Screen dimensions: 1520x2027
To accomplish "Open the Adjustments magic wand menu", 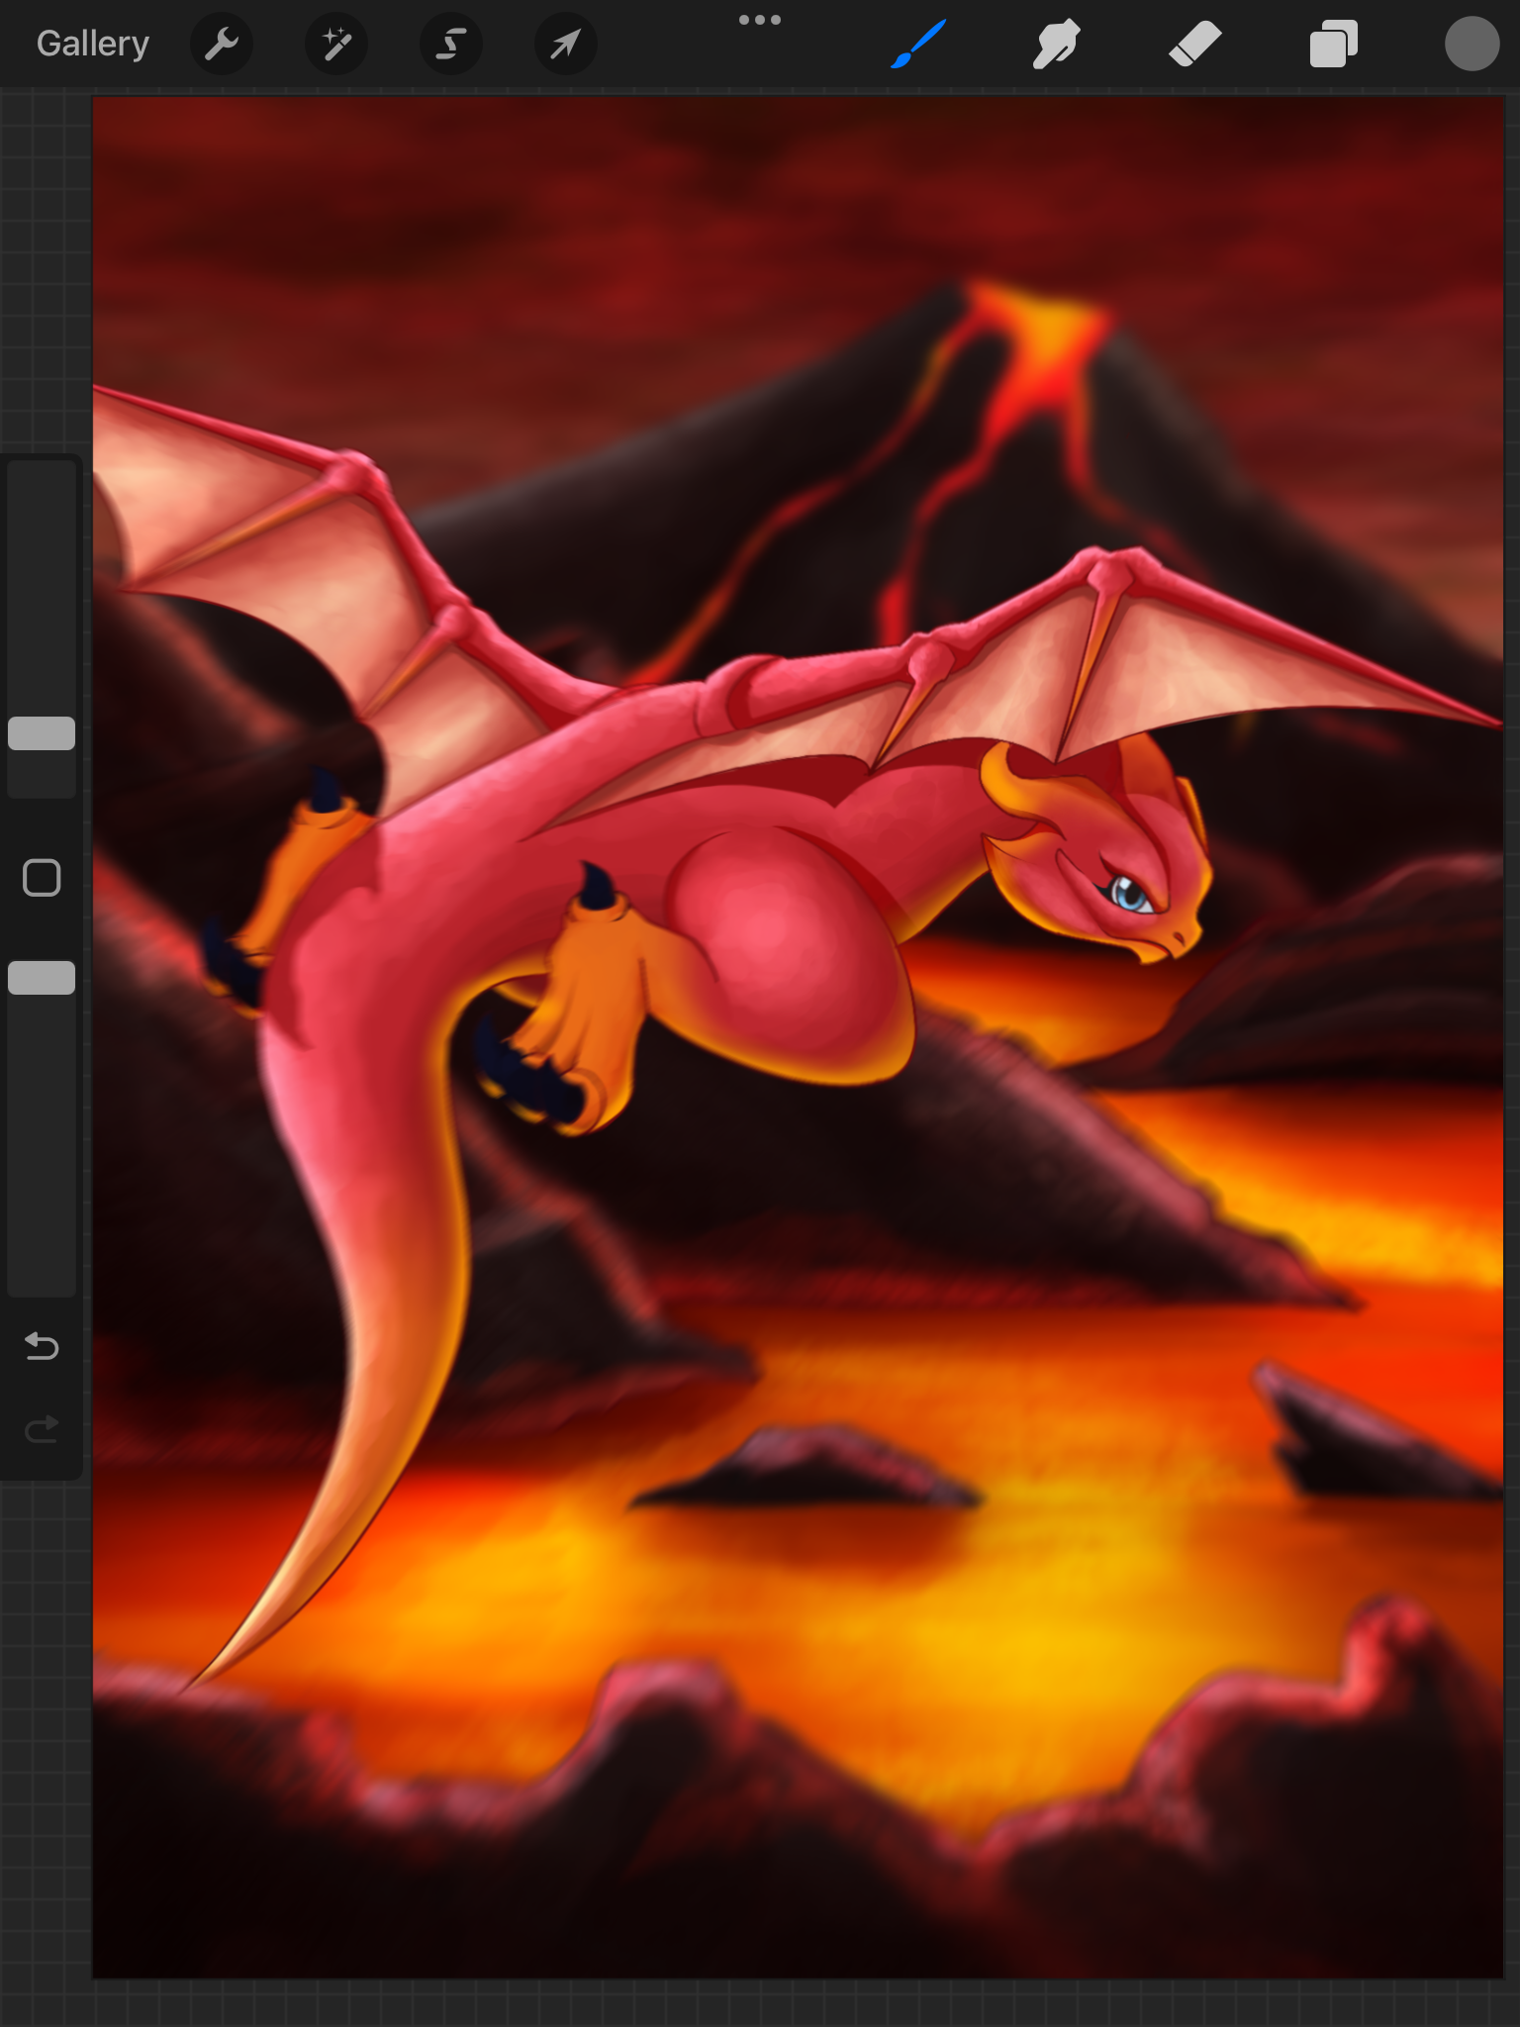I will [x=336, y=44].
